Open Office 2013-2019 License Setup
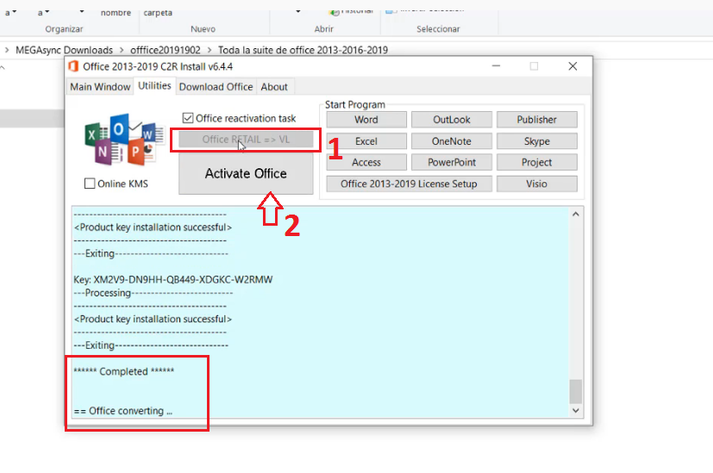The image size is (713, 473). 409,184
